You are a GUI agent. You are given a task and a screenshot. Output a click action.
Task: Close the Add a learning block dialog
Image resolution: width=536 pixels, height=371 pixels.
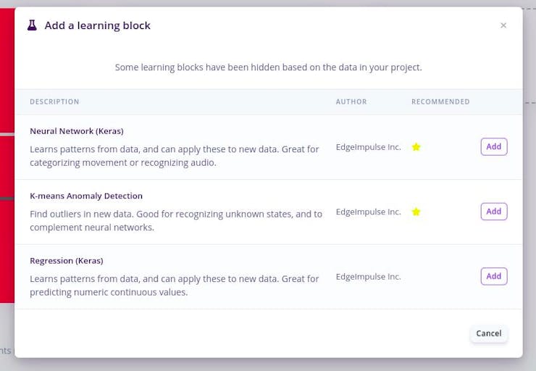tap(503, 25)
